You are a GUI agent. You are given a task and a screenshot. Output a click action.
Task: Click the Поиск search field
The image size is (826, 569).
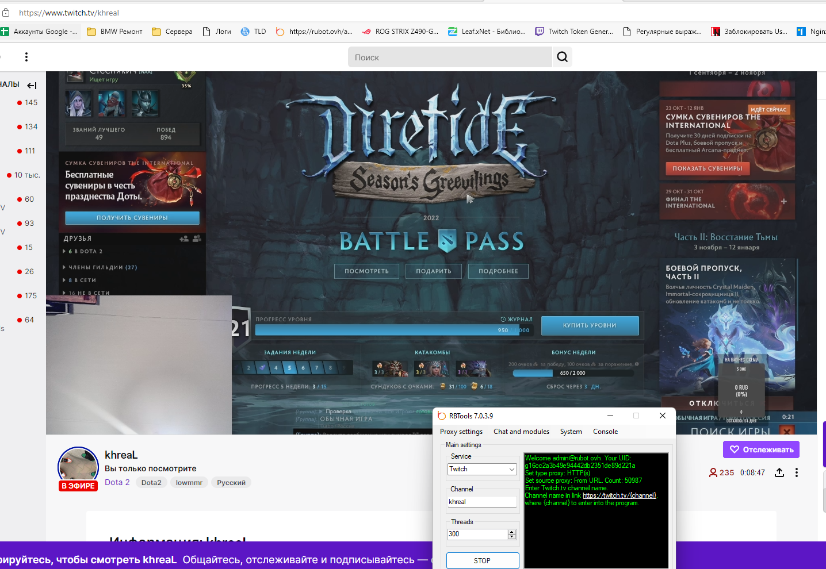(450, 57)
